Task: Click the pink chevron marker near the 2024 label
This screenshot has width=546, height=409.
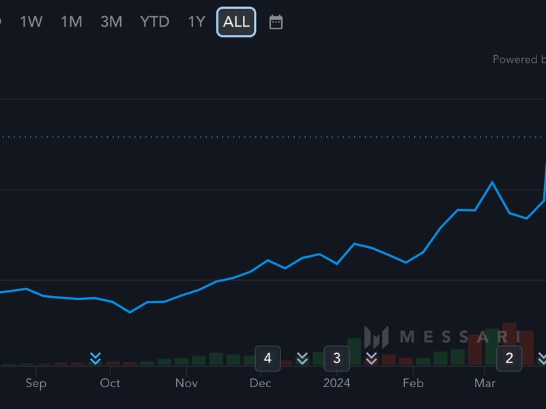Action: point(373,359)
